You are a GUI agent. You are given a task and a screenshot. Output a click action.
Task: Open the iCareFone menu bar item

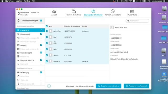9,1
